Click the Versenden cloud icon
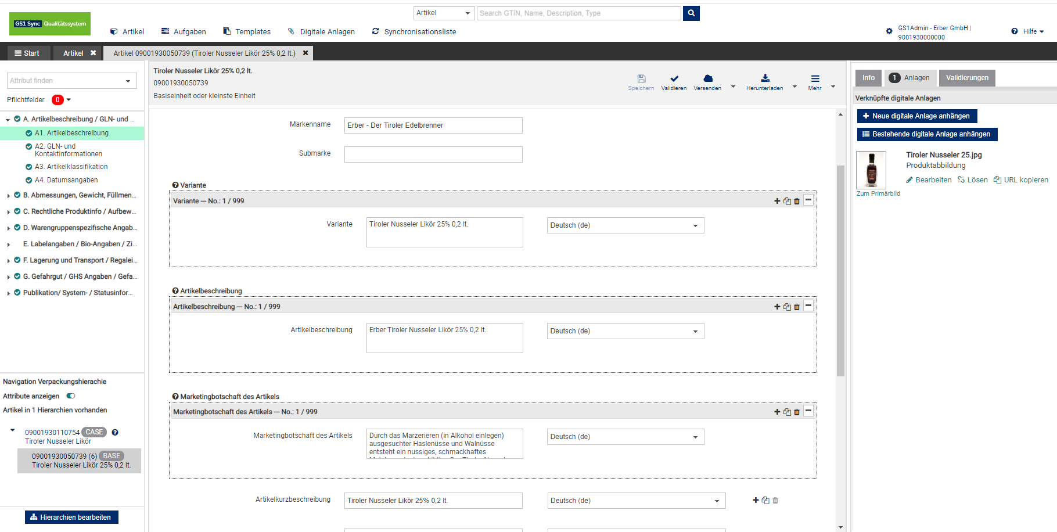The image size is (1057, 532). pos(708,78)
